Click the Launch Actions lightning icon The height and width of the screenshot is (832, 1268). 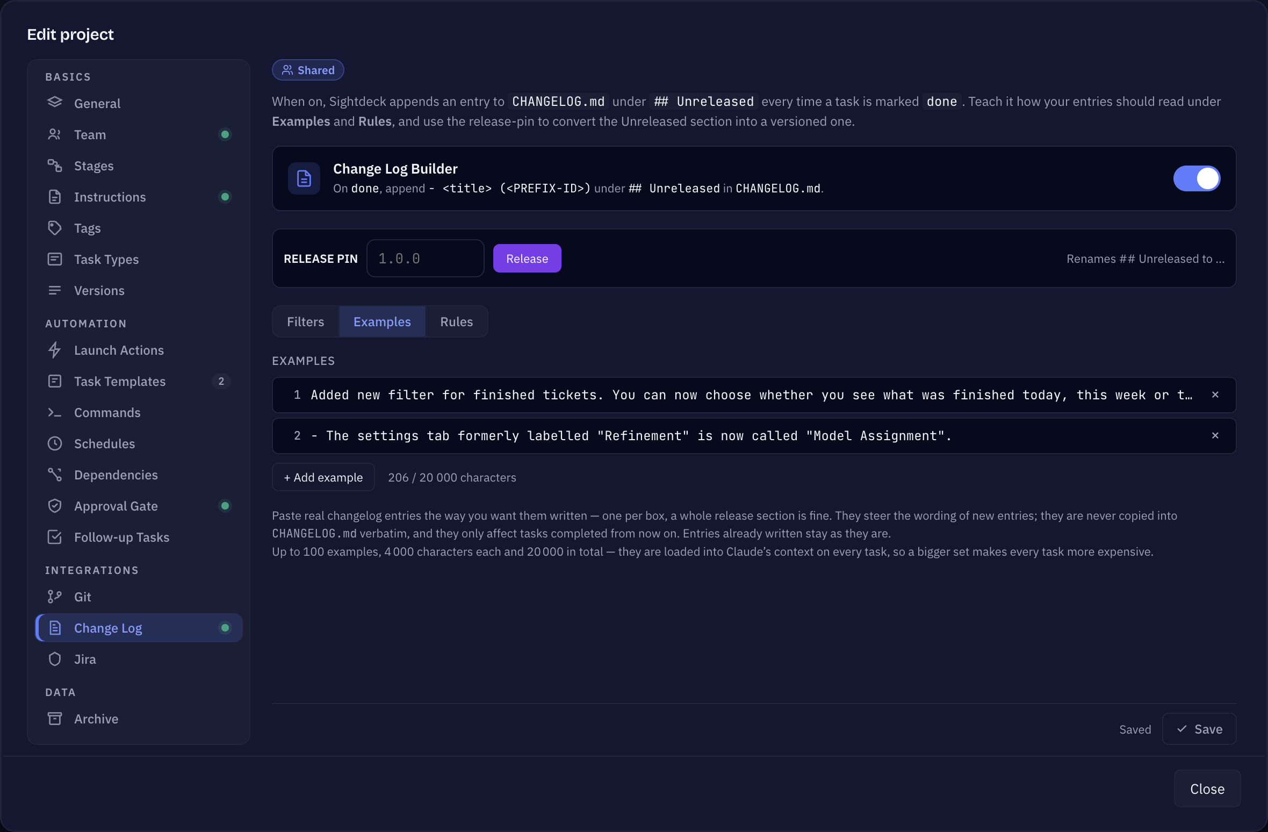(55, 350)
